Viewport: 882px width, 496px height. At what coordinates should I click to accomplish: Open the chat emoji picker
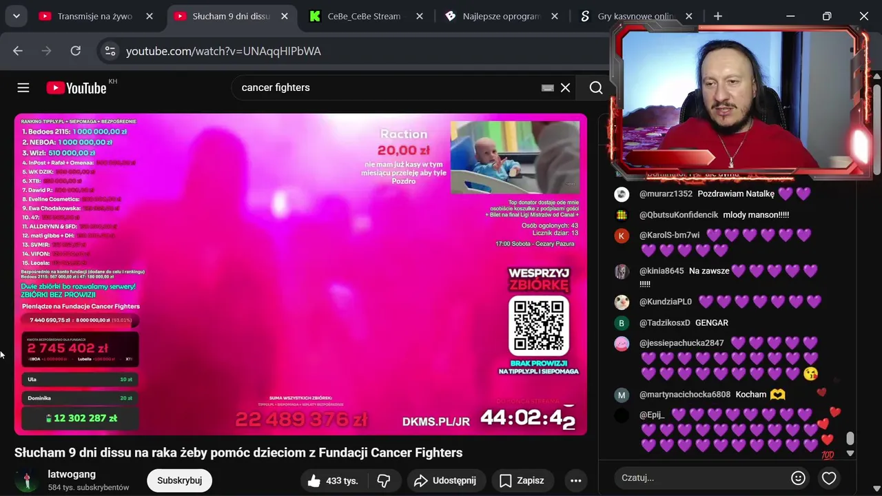tap(798, 477)
